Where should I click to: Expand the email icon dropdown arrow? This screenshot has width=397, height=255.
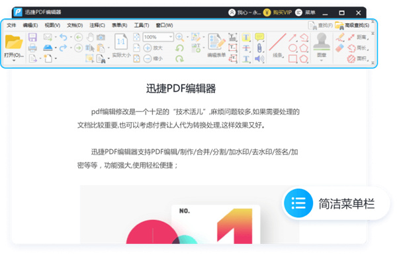pyautogui.click(x=56, y=37)
